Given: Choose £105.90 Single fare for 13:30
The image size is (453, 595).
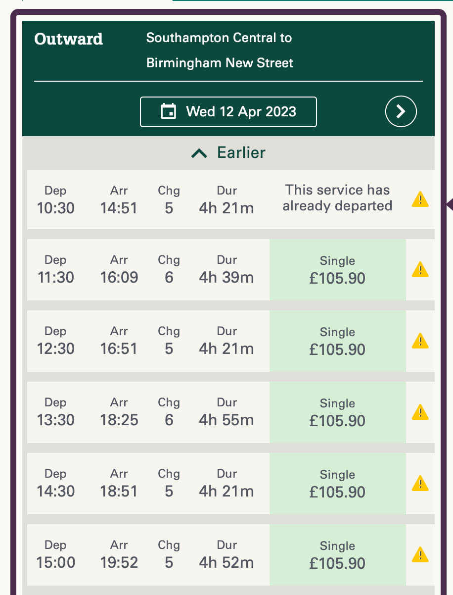Looking at the screenshot, I should (x=337, y=413).
